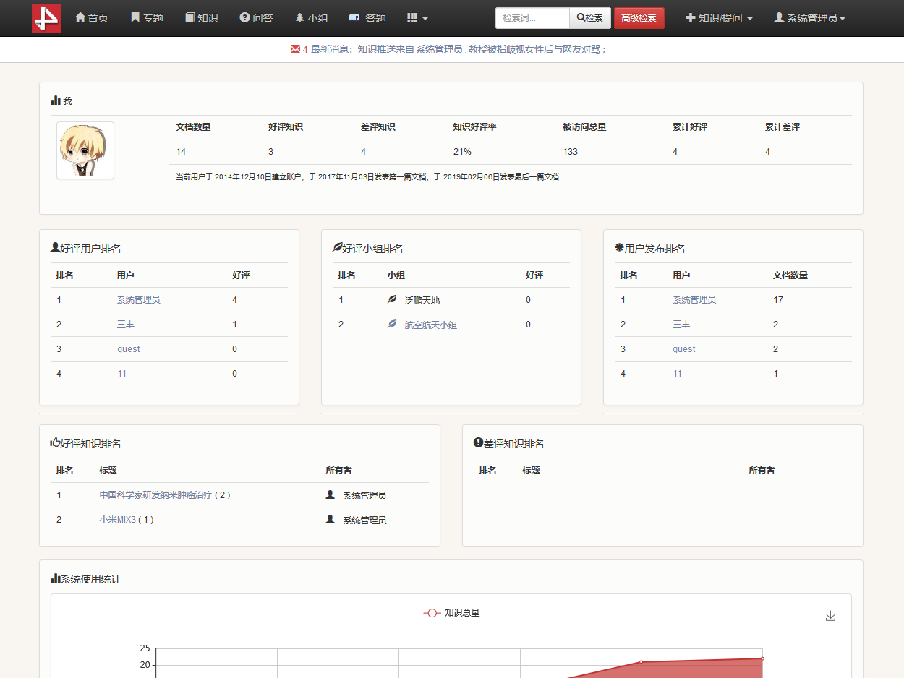Click the user avatar thumbnail

coord(85,150)
